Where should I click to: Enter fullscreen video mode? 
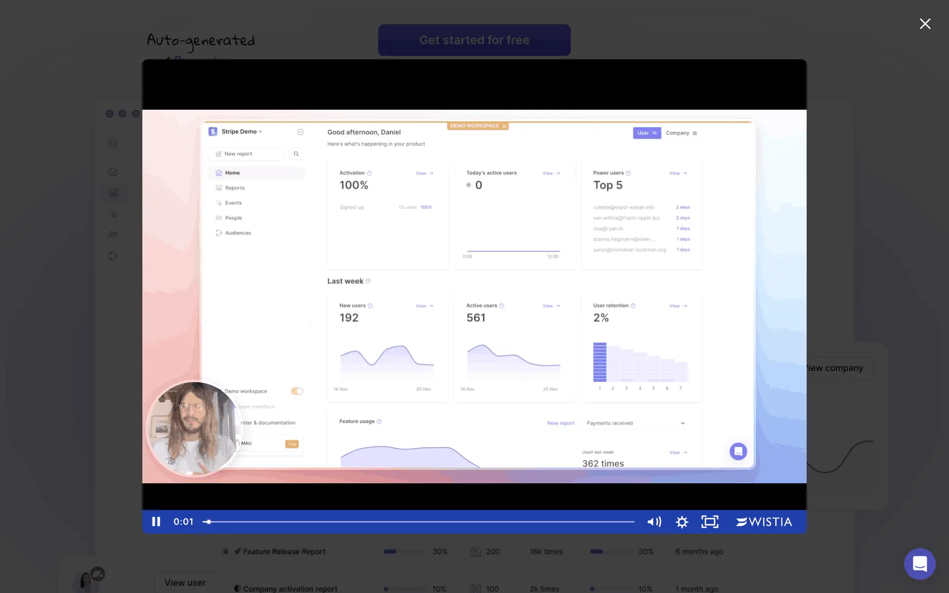point(710,522)
